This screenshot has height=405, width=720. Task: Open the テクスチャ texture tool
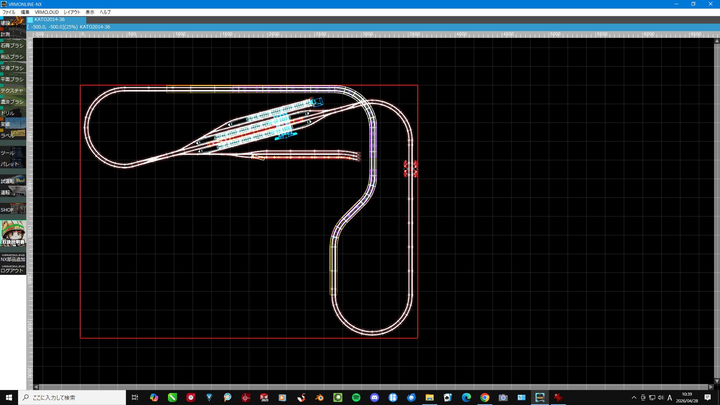coord(13,90)
